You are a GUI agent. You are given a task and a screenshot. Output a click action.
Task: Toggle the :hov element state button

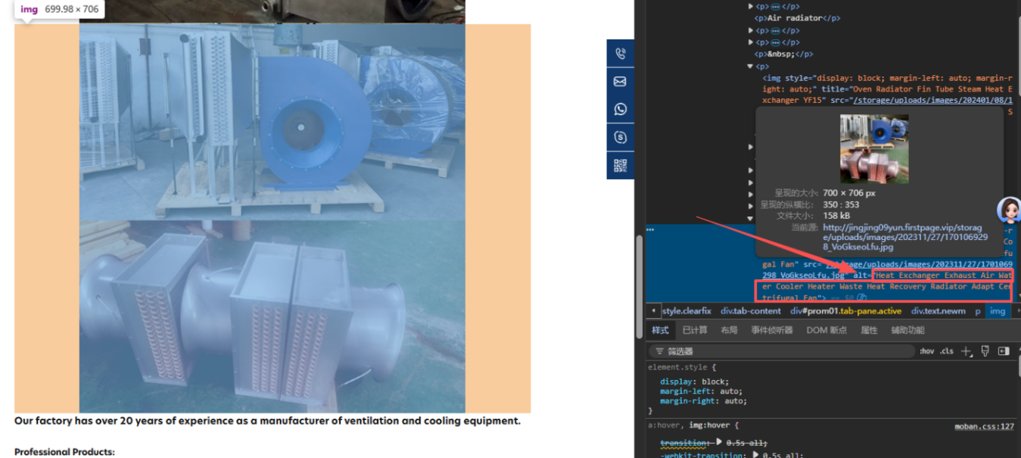tap(926, 351)
